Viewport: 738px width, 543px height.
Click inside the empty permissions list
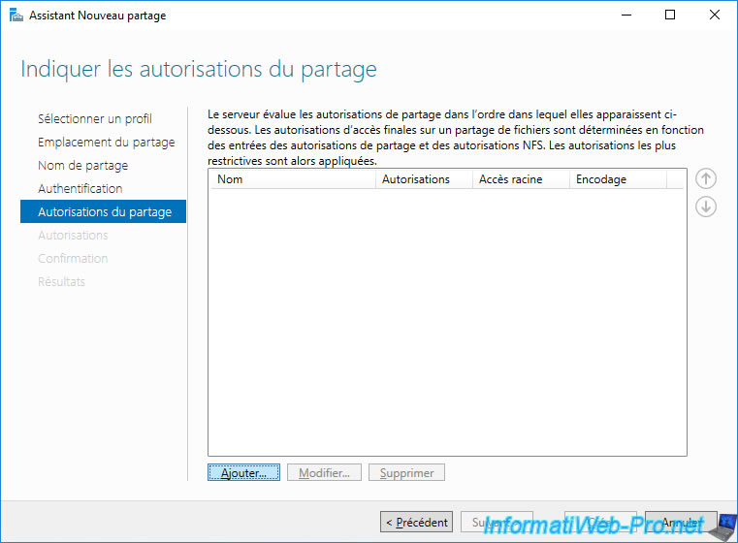[447, 320]
